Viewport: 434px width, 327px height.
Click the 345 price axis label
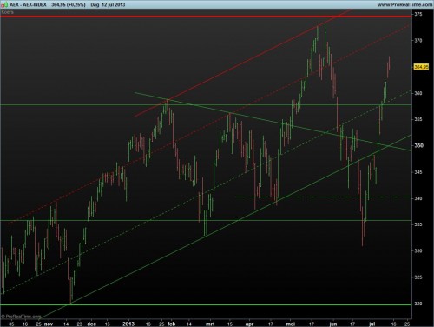(418, 172)
